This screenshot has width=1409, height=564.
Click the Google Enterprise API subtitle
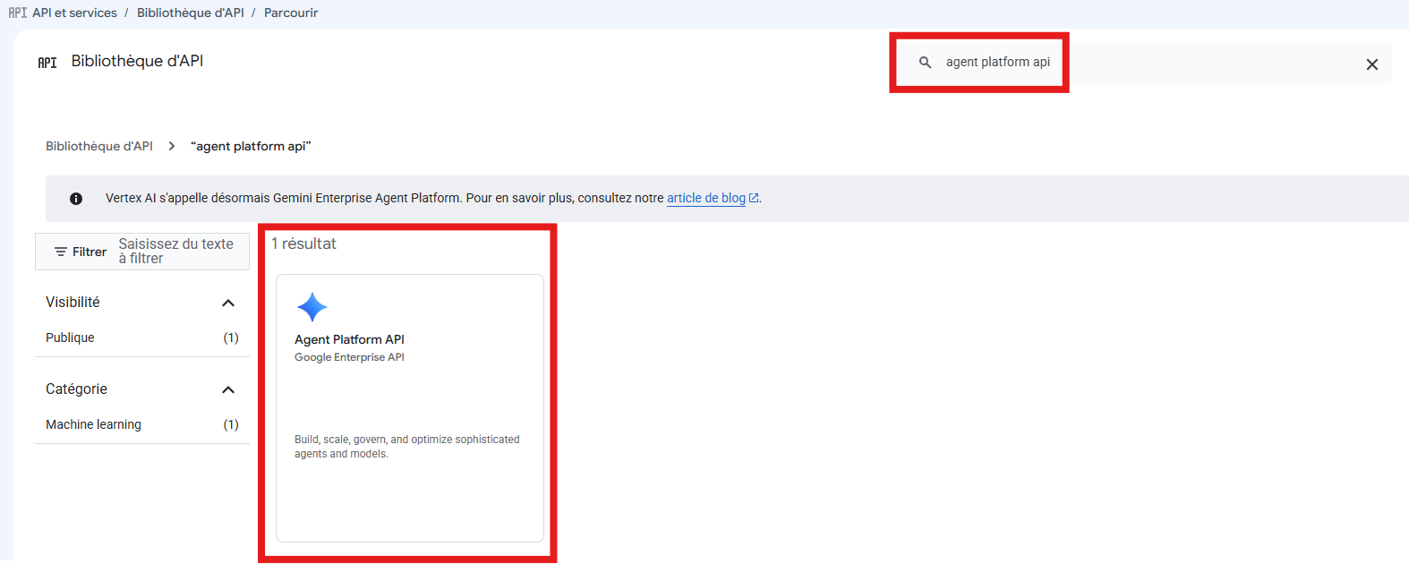349,357
